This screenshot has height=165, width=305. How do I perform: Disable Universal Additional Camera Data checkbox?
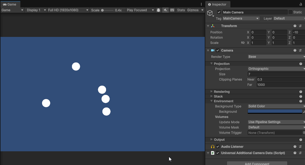[218, 153]
